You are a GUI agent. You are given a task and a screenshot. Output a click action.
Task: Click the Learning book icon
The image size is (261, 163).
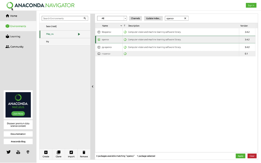(x=7, y=36)
